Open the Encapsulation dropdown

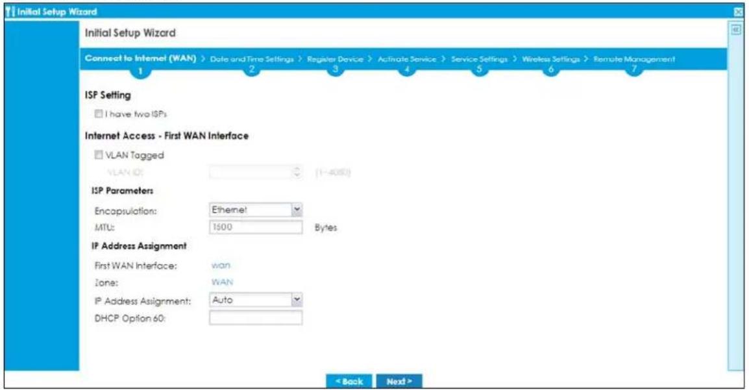[x=256, y=210]
